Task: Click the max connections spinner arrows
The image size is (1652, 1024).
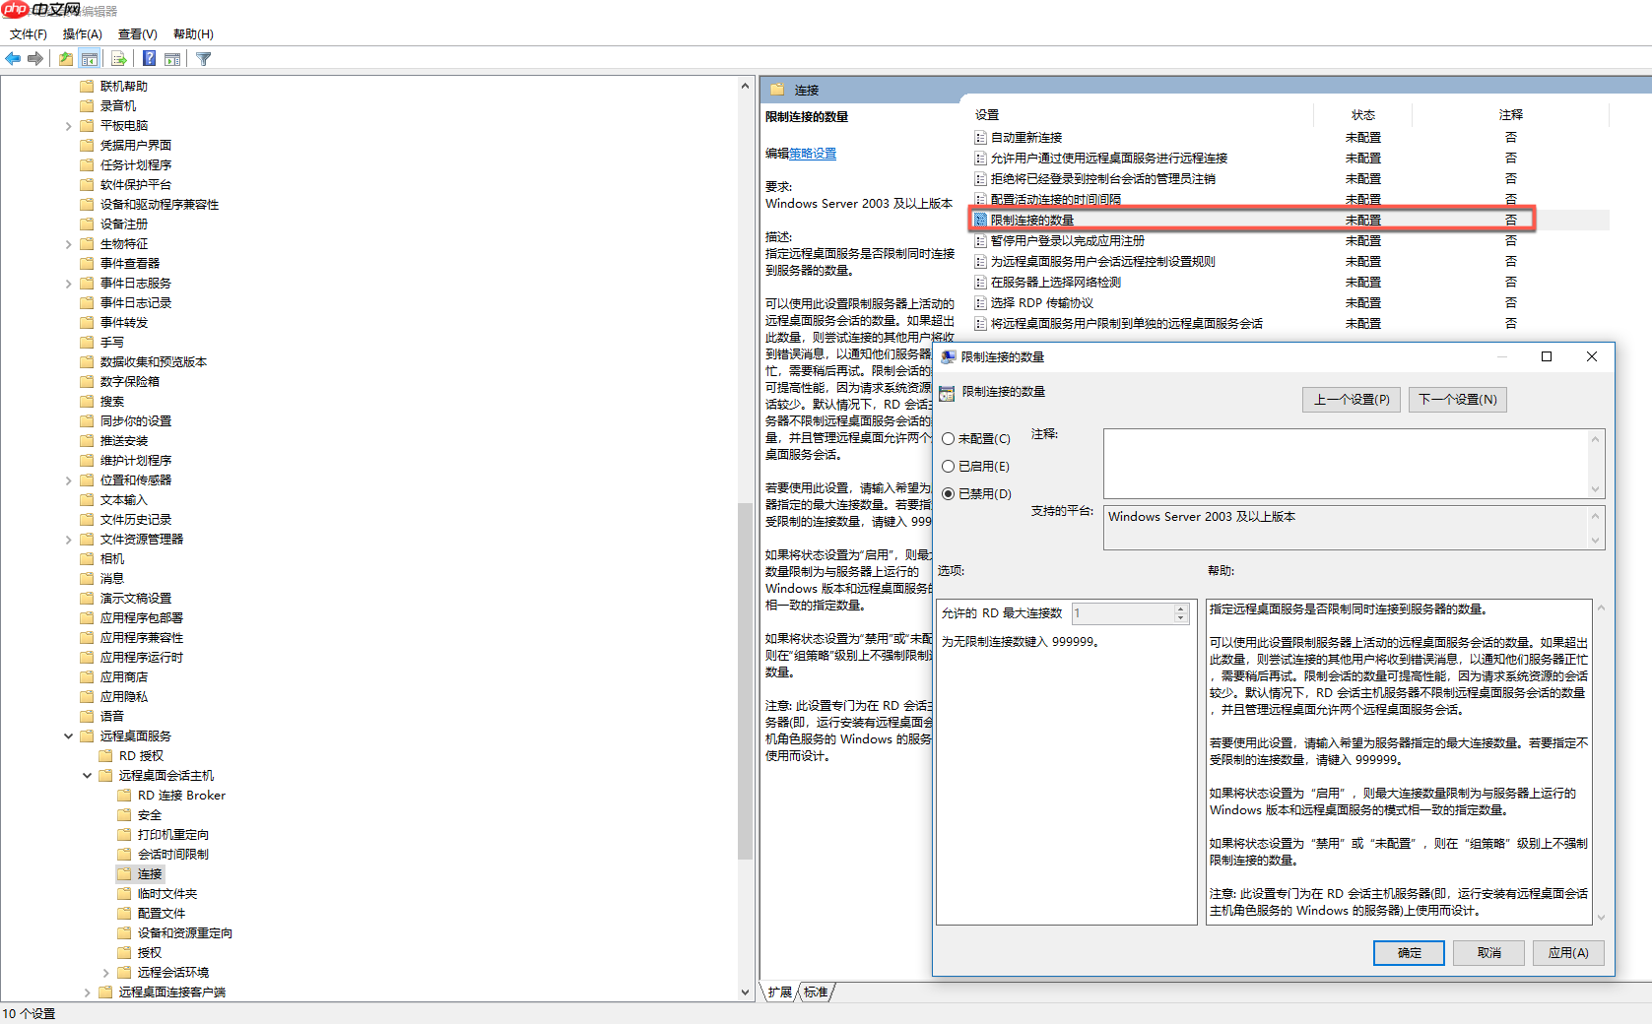Action: click(1181, 613)
